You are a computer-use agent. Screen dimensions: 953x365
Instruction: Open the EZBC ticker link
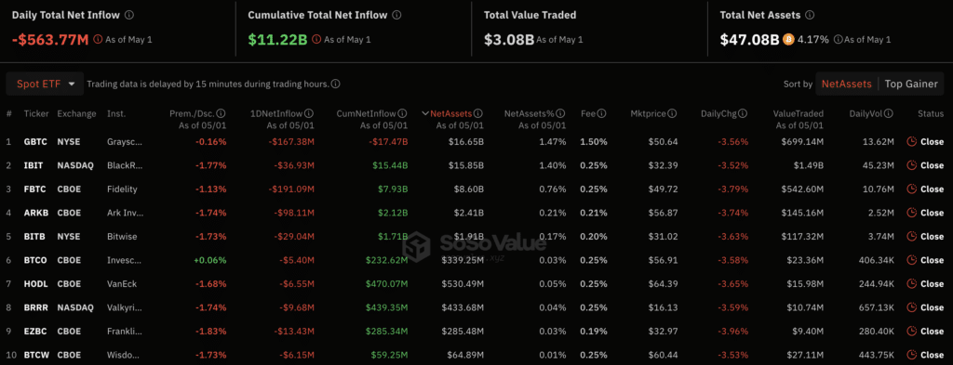(34, 331)
